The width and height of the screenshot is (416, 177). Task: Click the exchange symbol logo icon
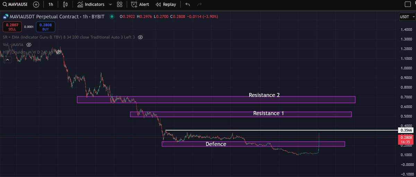pyautogui.click(x=5, y=17)
